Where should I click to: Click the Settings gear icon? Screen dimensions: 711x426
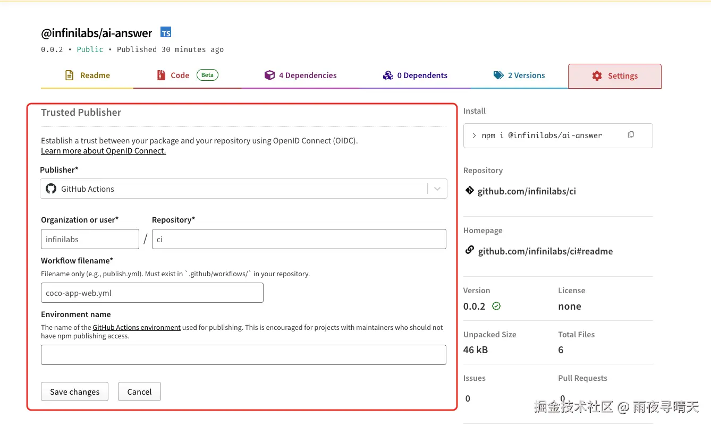point(597,76)
